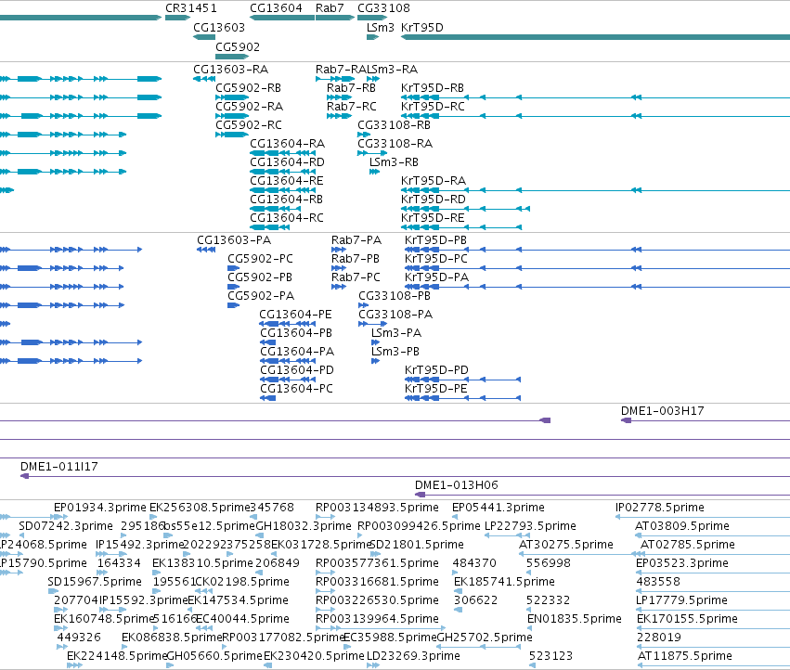Image resolution: width=790 pixels, height=670 pixels.
Task: Click the EP05441.3prime EST label
Action: [499, 508]
